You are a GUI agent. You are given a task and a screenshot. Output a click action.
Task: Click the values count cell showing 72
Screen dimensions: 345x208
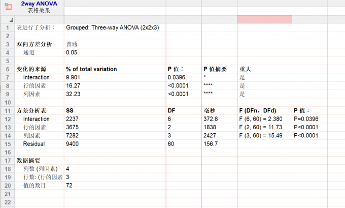(x=70, y=186)
